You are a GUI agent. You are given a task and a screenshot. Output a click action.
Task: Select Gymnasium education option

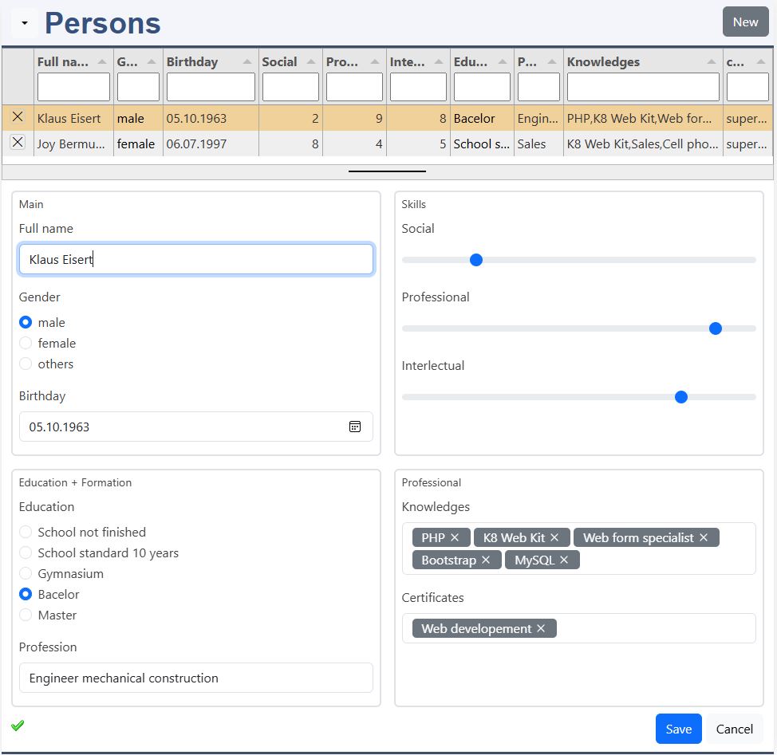click(25, 573)
